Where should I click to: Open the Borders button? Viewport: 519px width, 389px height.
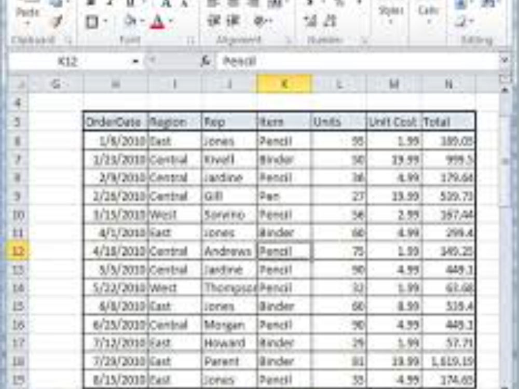pyautogui.click(x=92, y=22)
